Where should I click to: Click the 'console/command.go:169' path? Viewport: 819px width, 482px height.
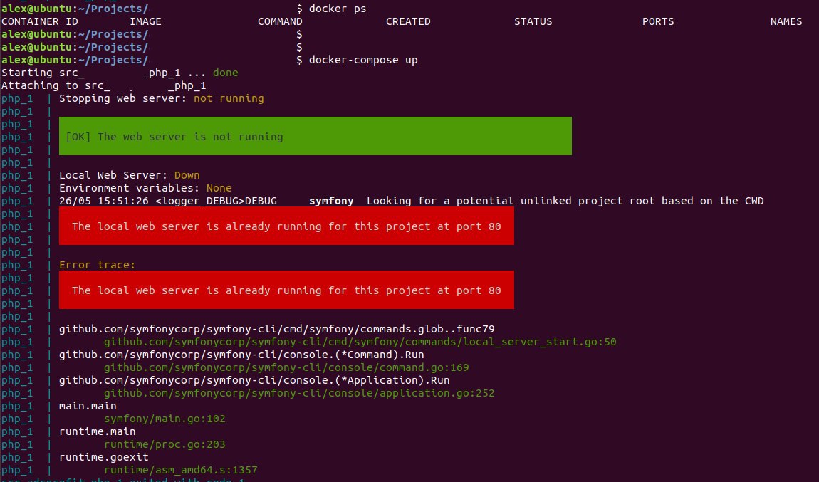pos(286,367)
